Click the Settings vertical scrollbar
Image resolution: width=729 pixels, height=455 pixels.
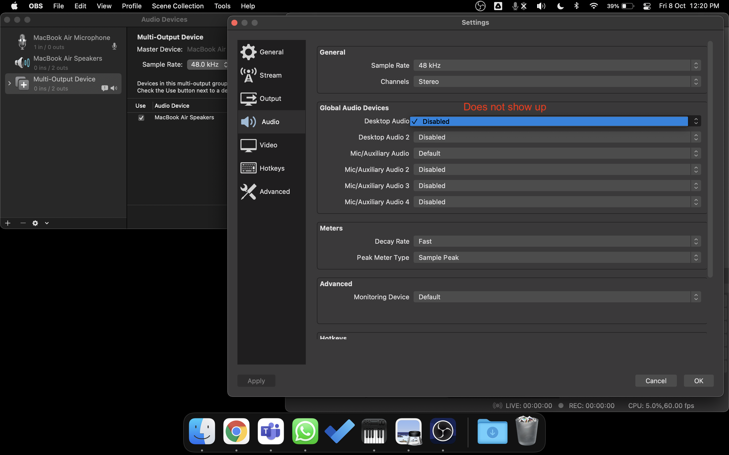point(710,160)
